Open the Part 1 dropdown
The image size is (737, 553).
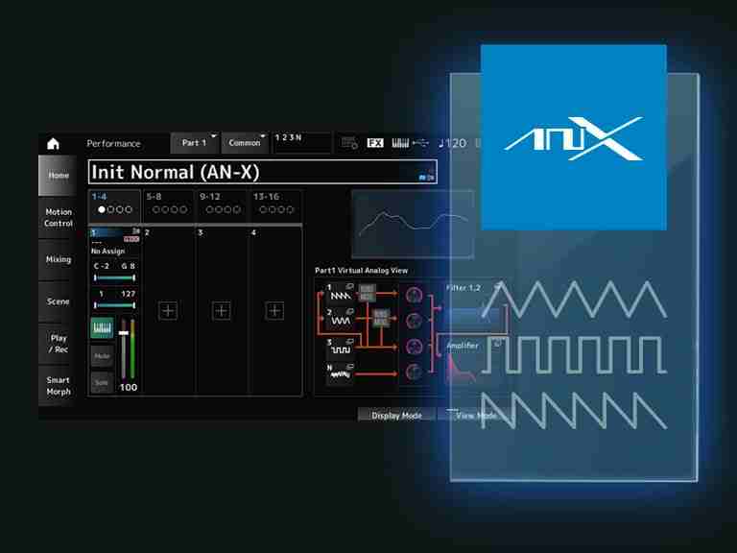click(x=195, y=143)
